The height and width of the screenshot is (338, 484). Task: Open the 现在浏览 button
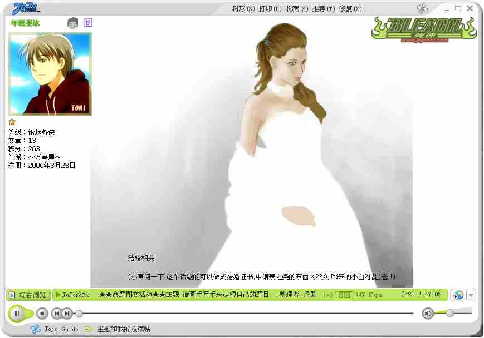(x=29, y=295)
